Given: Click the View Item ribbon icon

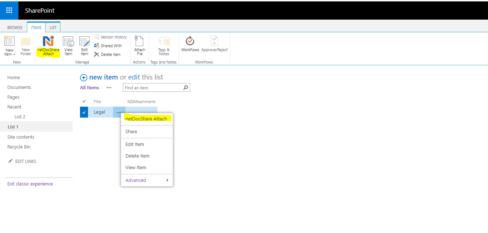Looking at the screenshot, I should [x=68, y=41].
